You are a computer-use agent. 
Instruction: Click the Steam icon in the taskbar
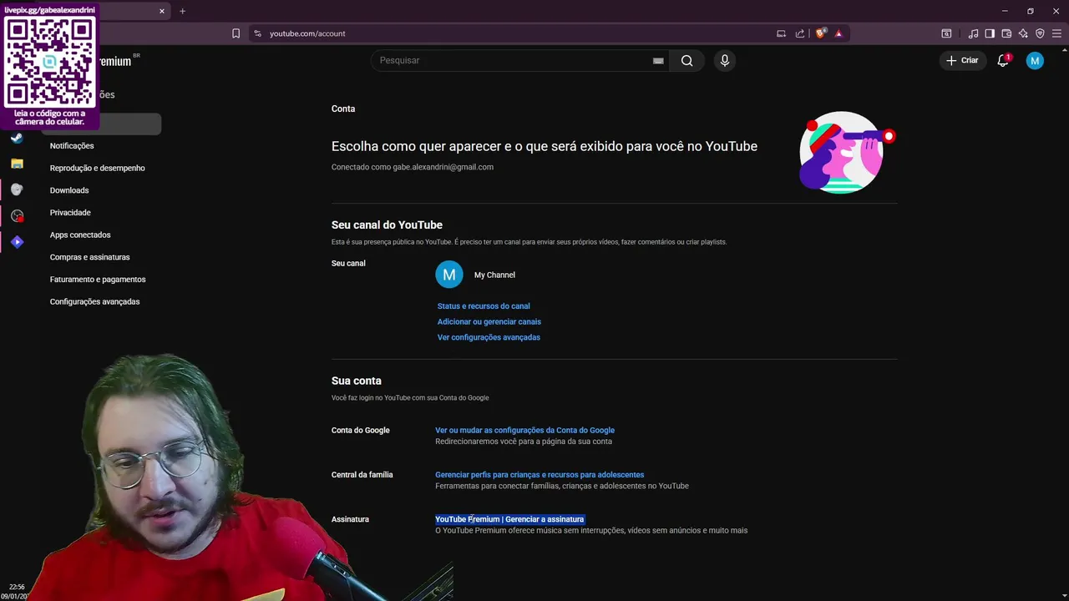pos(17,138)
